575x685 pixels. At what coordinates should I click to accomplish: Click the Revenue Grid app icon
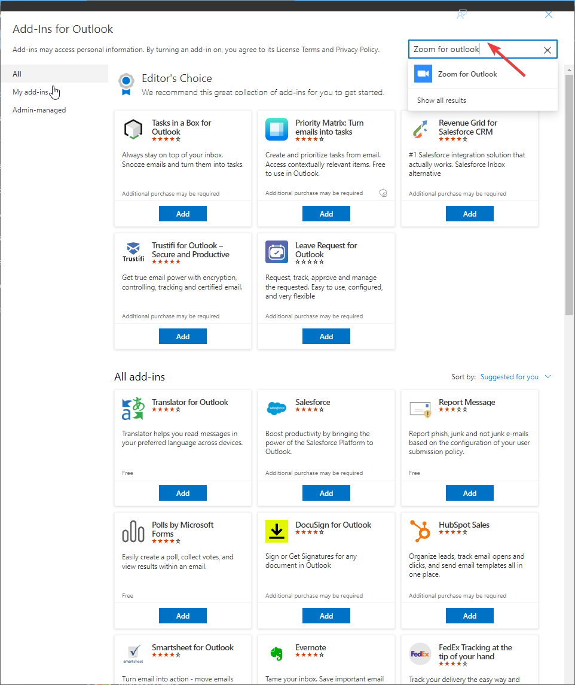coord(420,129)
